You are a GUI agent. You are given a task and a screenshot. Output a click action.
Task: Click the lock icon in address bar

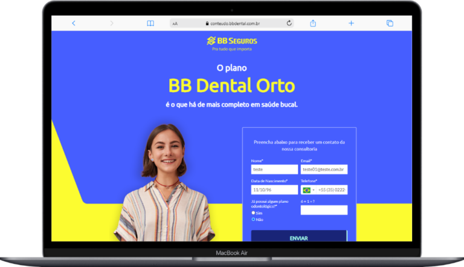tap(207, 24)
